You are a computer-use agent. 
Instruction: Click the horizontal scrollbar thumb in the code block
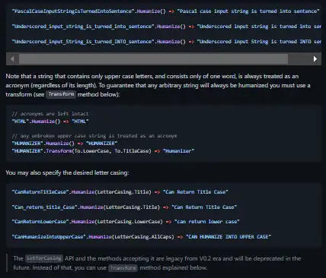click(154, 58)
